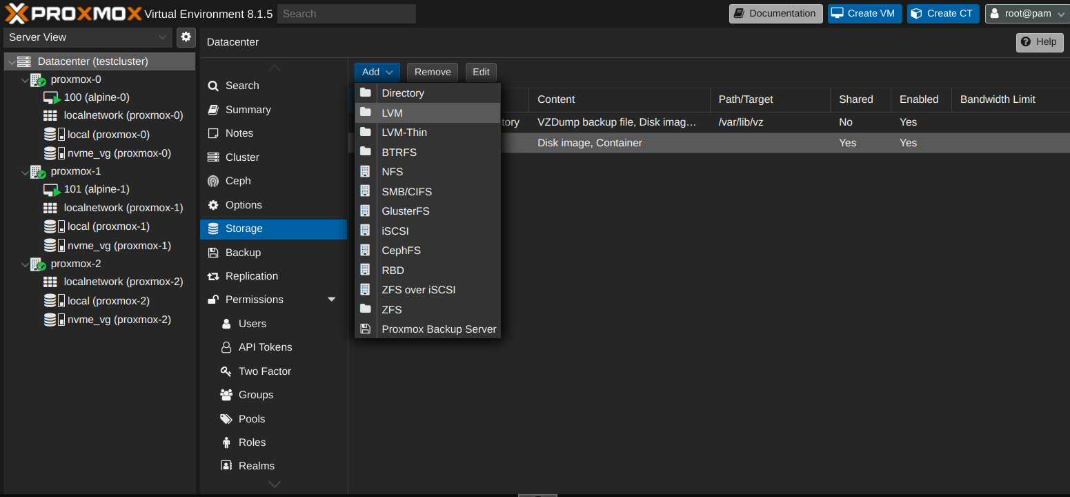Click the Options gear icon in sidebar
The image size is (1070, 497).
226,204
